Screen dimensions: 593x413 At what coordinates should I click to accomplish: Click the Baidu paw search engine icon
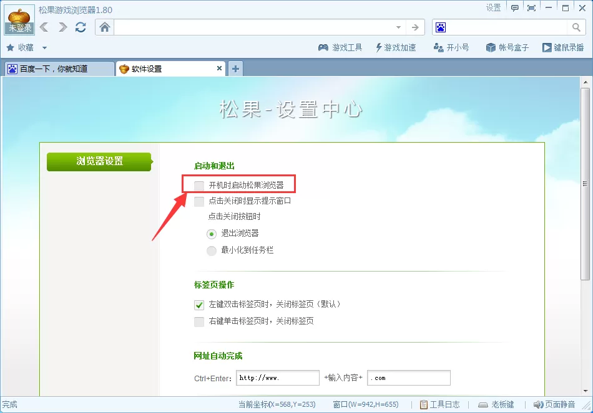[x=441, y=27]
